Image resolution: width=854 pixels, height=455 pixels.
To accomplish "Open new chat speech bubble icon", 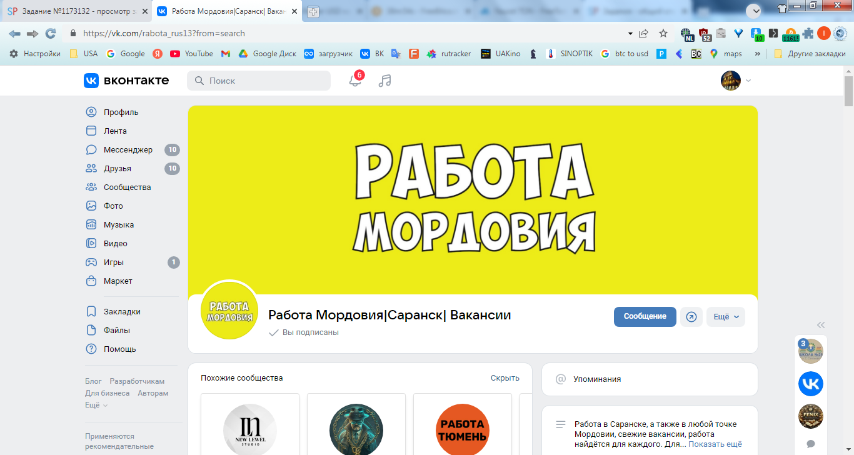I will coord(811,444).
